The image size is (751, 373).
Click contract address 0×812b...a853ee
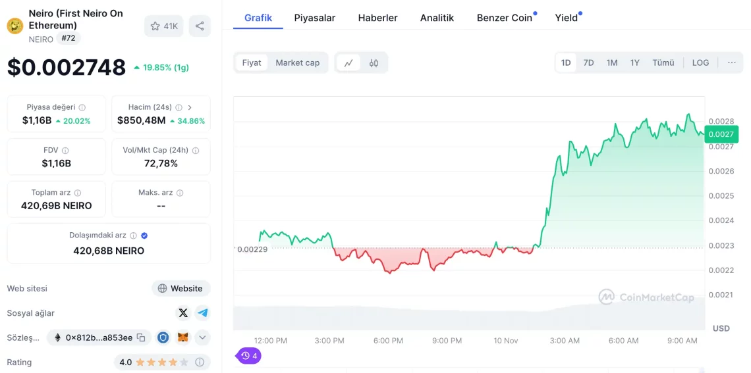coord(99,337)
